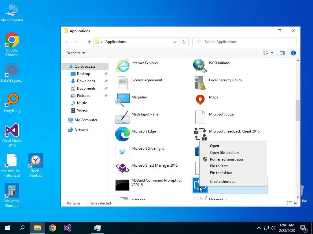Click the Windows Start button
Screen dimensions: 313x234
pos(7,228)
